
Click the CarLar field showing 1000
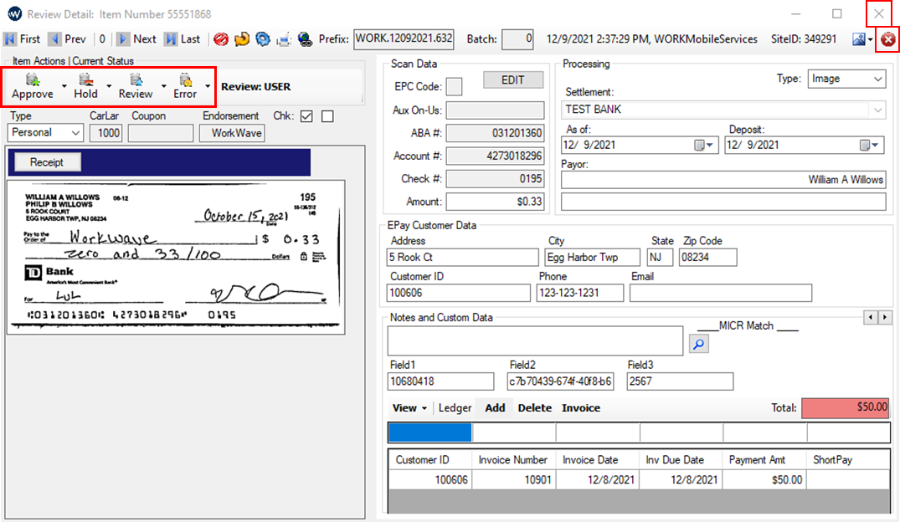pos(105,133)
